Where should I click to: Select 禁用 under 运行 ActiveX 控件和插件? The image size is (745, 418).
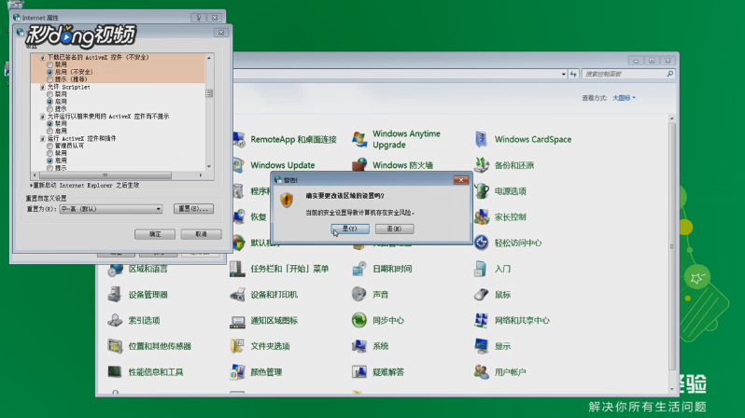49,153
